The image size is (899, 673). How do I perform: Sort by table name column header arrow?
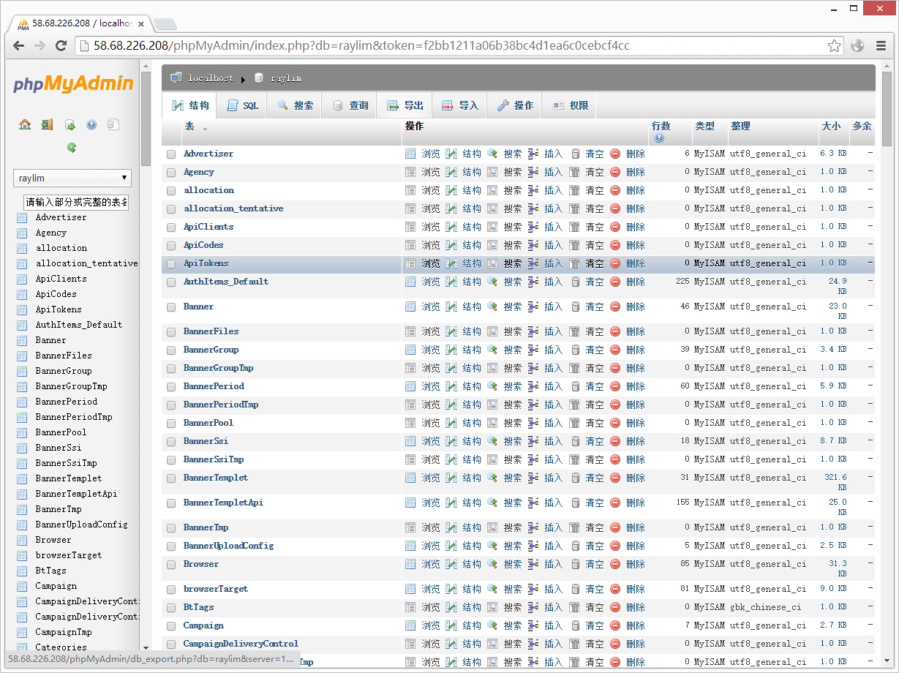(x=205, y=128)
